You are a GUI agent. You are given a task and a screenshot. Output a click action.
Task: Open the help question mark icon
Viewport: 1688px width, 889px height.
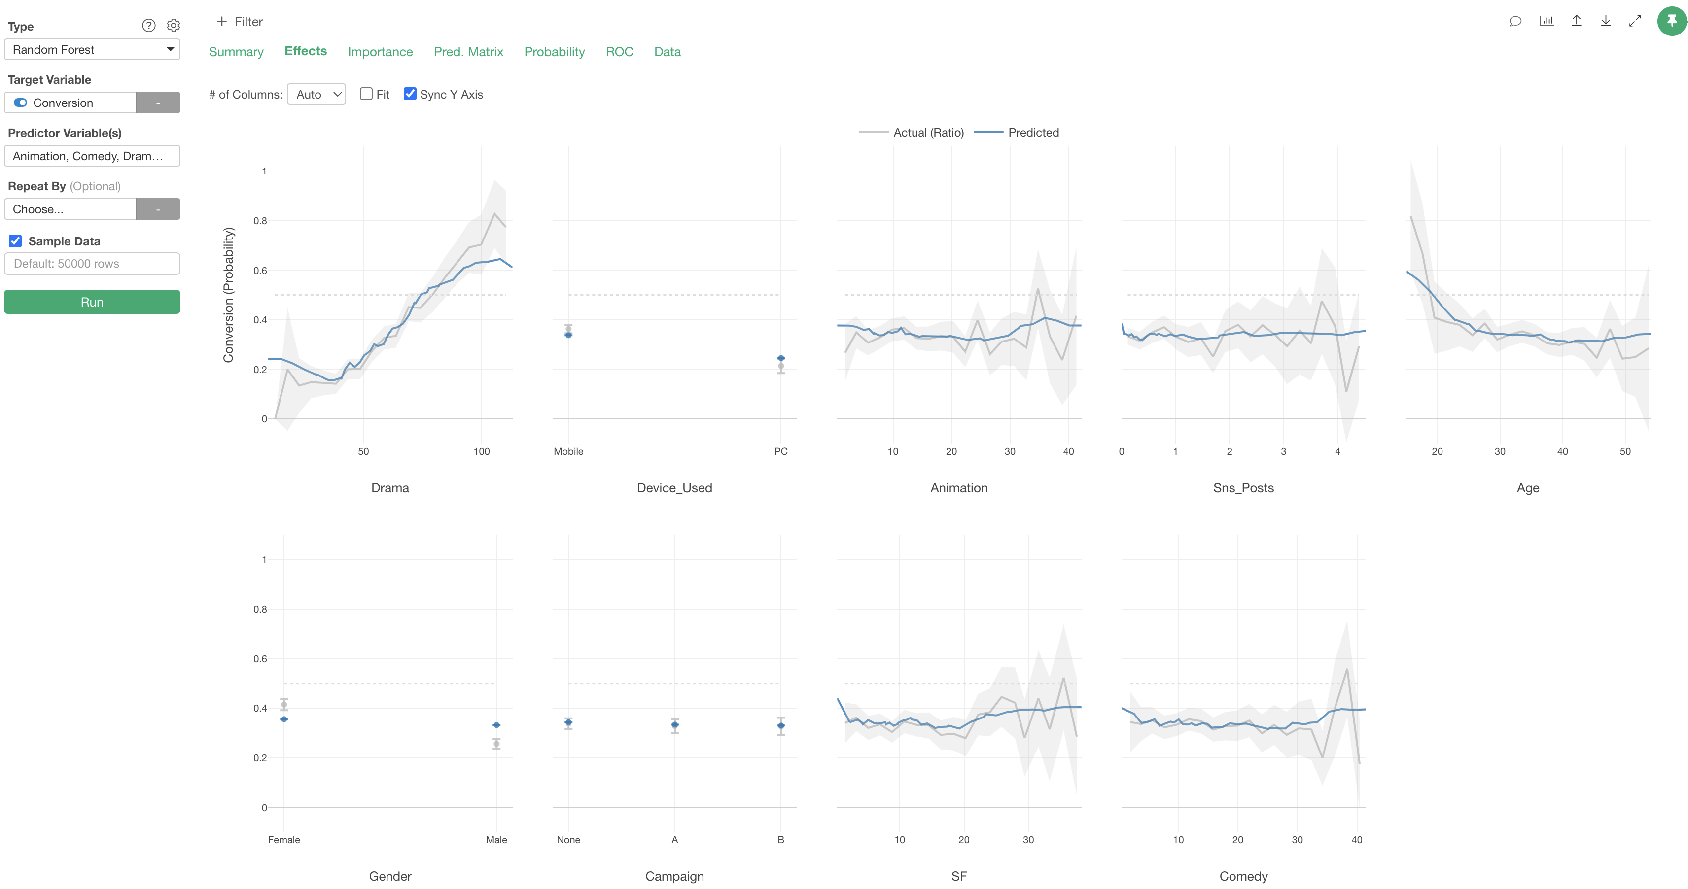[x=149, y=26]
